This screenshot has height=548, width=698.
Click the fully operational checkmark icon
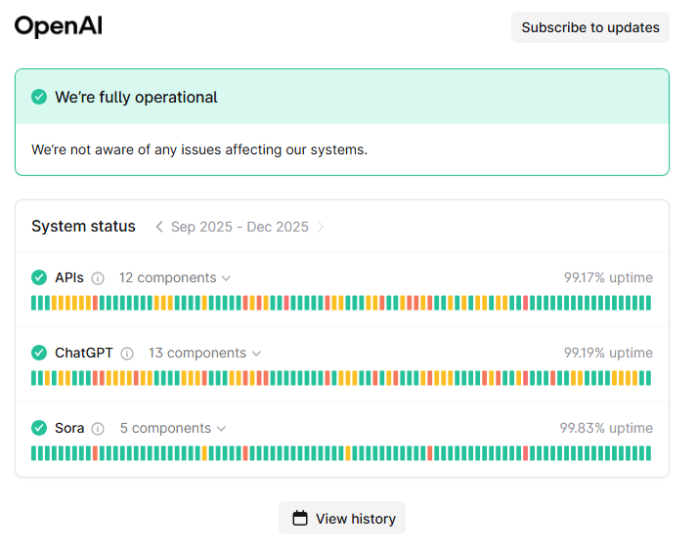(39, 97)
